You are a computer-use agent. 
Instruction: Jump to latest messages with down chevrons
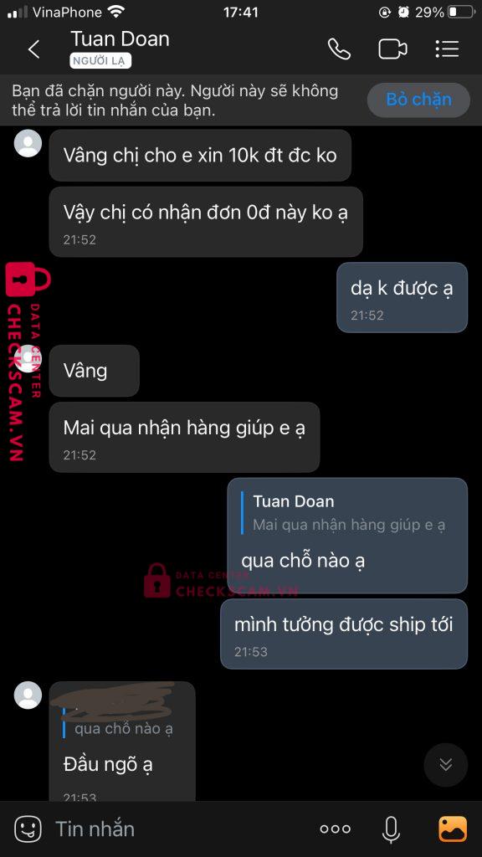[446, 765]
